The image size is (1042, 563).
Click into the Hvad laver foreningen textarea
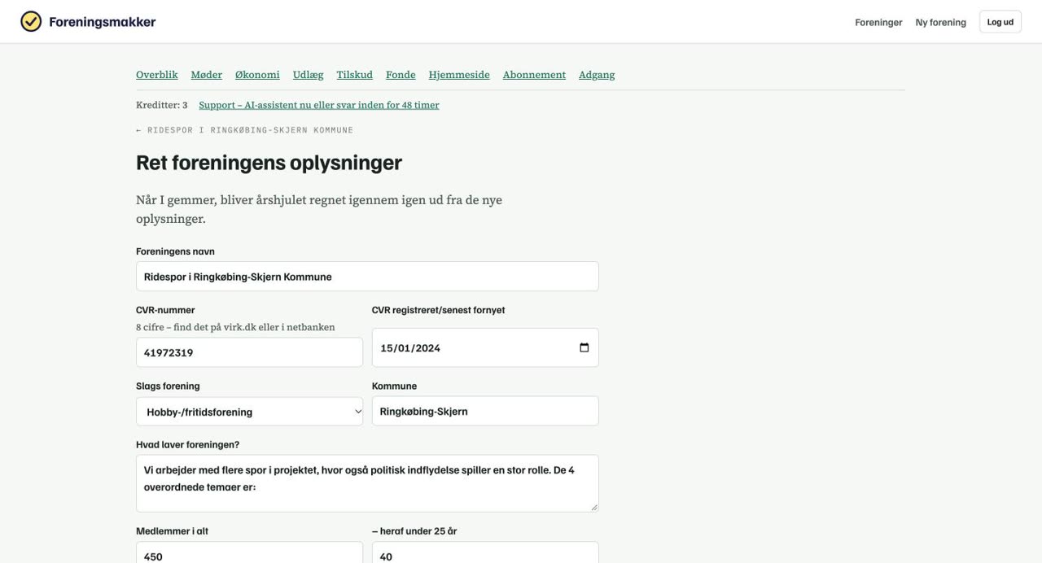(x=367, y=483)
